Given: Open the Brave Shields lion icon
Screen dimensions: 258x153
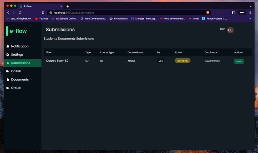Looking at the screenshot, I should pyautogui.click(x=208, y=13).
